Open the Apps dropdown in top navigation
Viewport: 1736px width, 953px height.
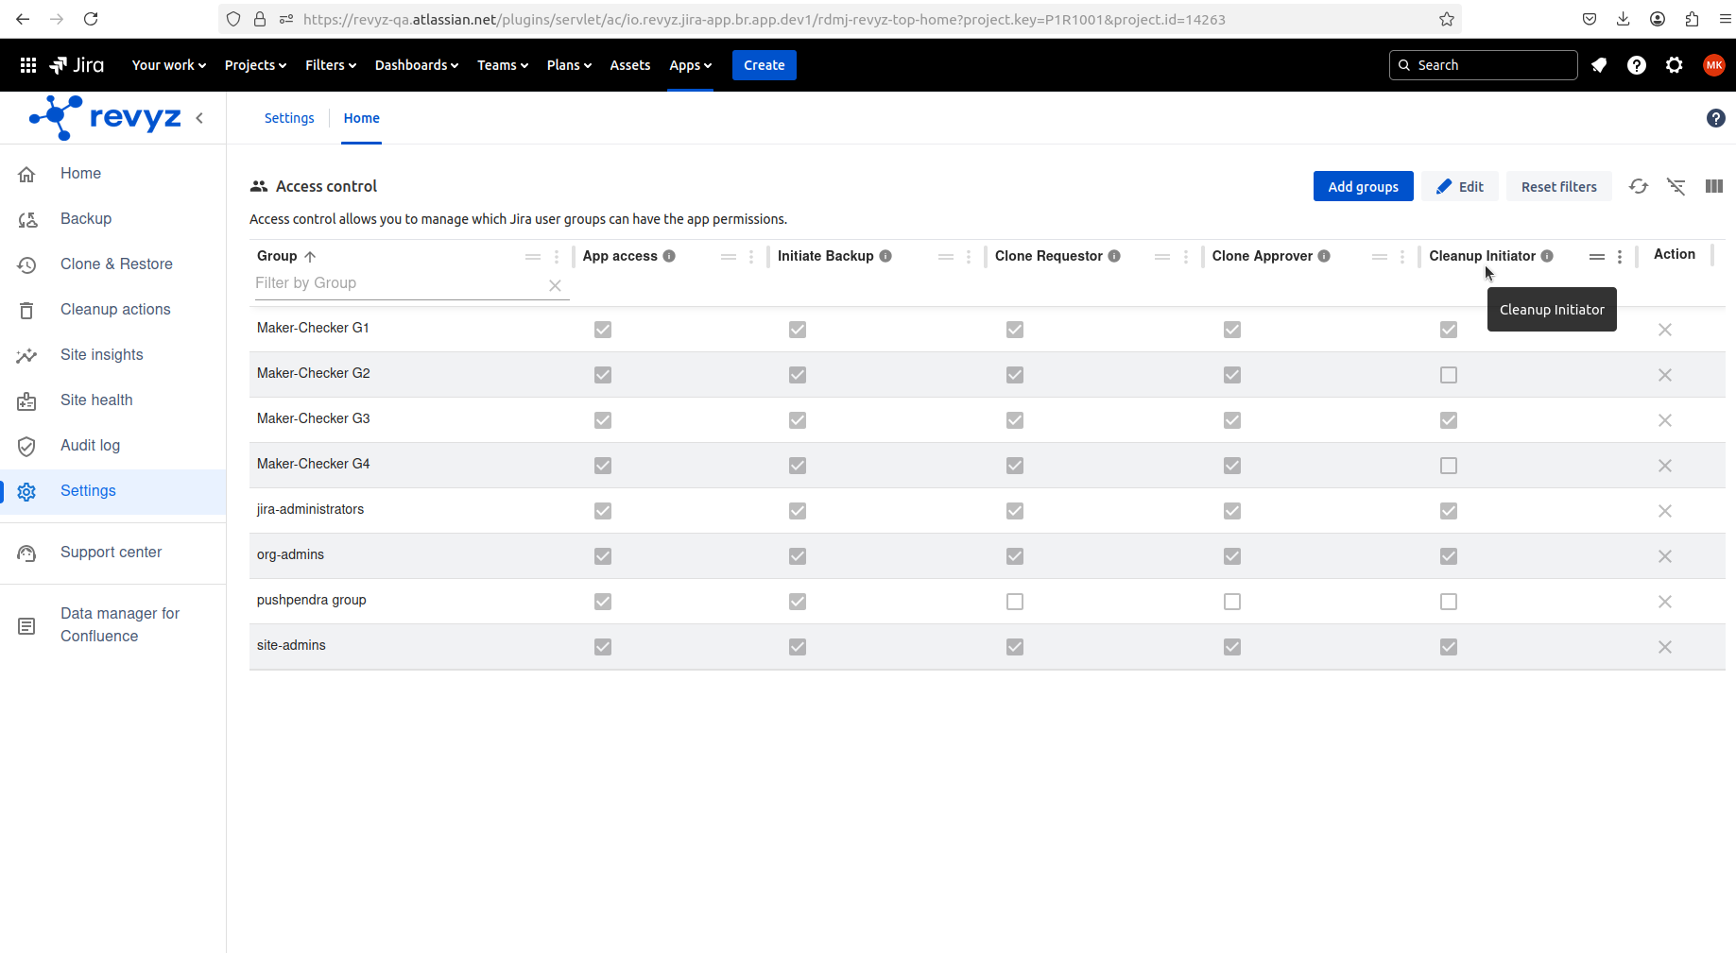(x=690, y=65)
